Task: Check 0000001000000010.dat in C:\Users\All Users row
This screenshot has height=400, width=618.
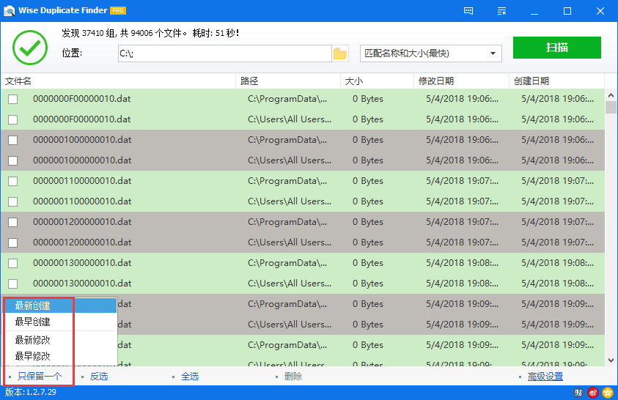Action: (13, 160)
